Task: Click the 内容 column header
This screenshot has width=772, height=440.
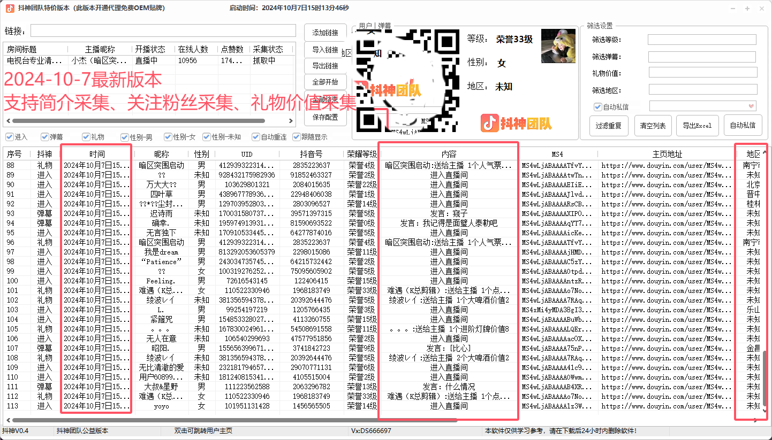Action: (x=449, y=154)
